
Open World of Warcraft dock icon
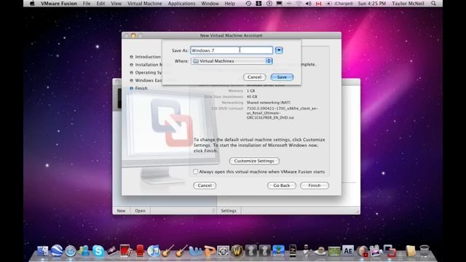(x=237, y=251)
